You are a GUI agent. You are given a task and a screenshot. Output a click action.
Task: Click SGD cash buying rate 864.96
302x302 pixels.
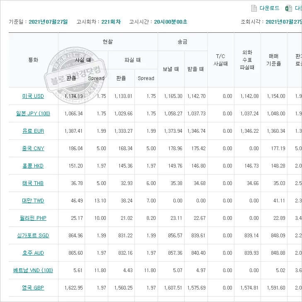75,236
